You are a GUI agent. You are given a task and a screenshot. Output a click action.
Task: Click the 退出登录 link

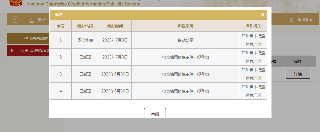point(305,20)
